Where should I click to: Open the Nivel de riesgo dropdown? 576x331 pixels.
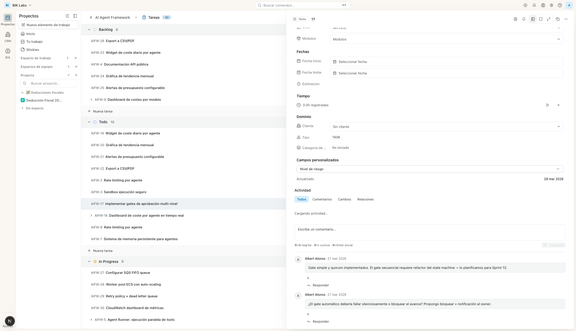click(x=430, y=169)
